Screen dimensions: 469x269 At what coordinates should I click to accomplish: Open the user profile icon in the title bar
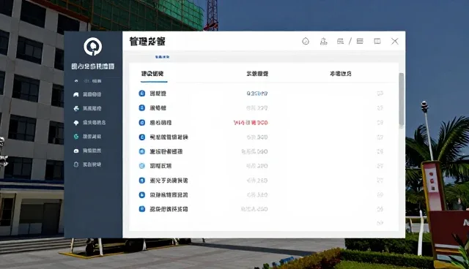[323, 41]
